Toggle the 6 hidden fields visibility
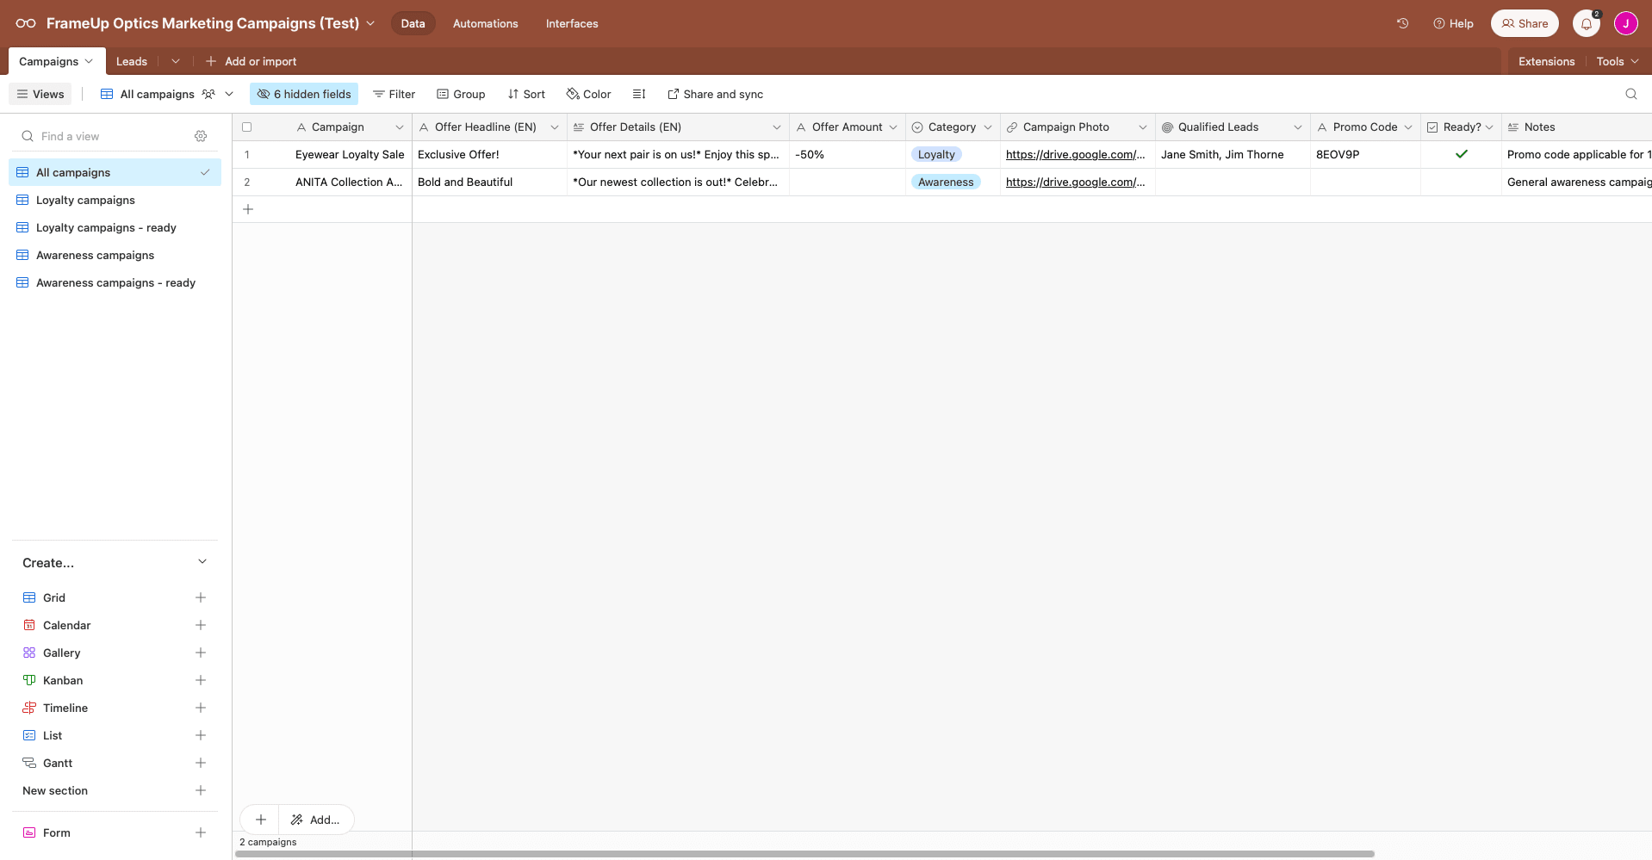The width and height of the screenshot is (1652, 860). [x=303, y=94]
